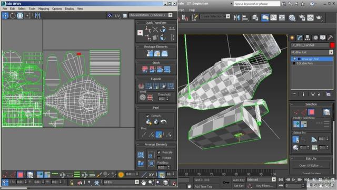Click the last Stitch Custom icon
This screenshot has width=337, height=190.
167,69
